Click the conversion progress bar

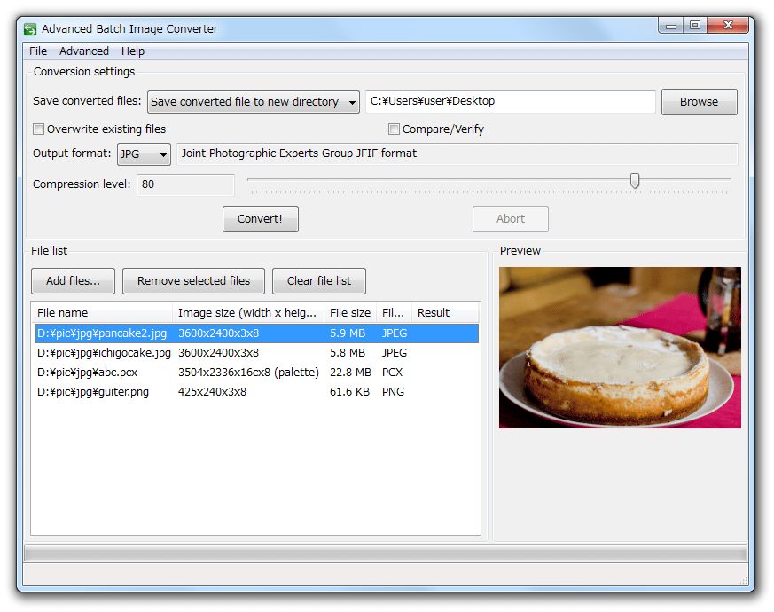[386, 553]
